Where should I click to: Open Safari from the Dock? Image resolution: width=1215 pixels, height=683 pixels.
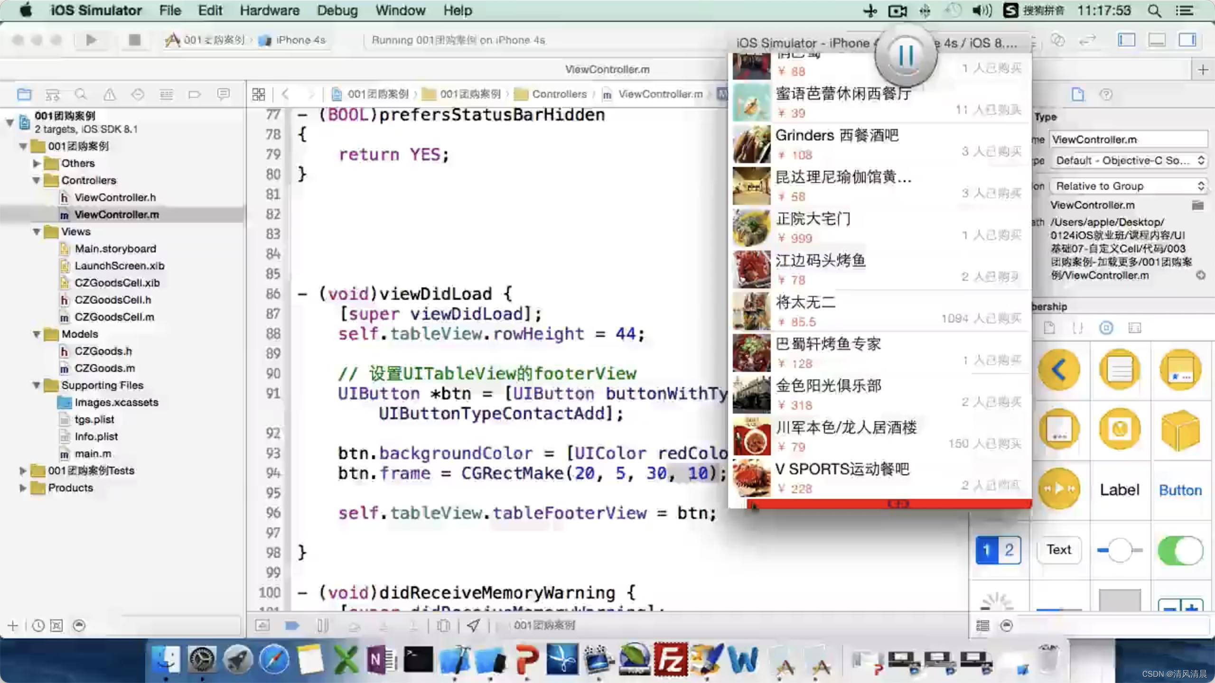pos(274,659)
